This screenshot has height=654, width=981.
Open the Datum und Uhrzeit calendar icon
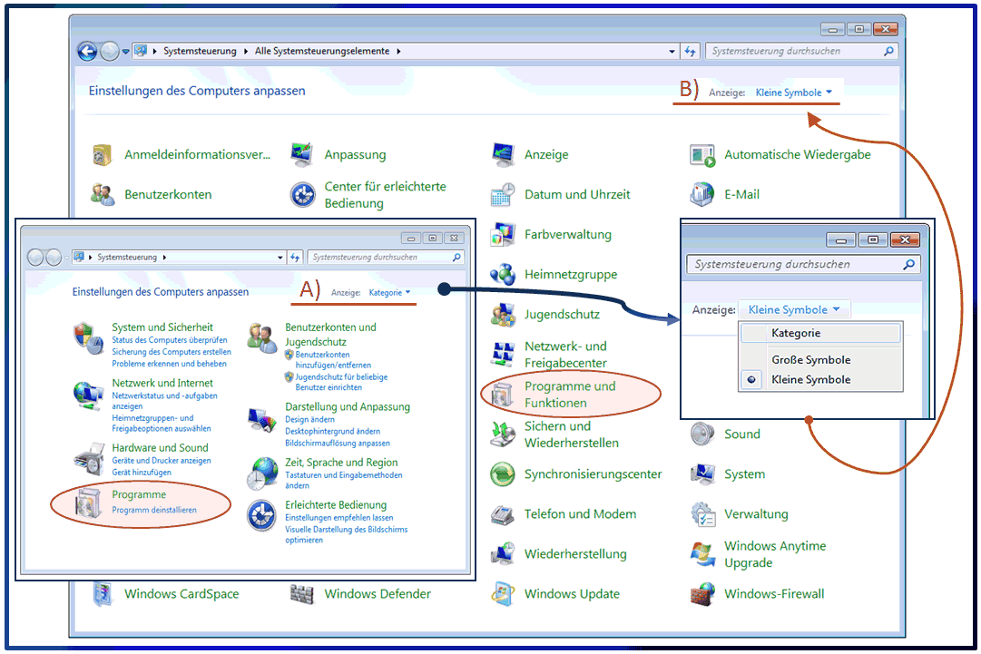pos(503,195)
